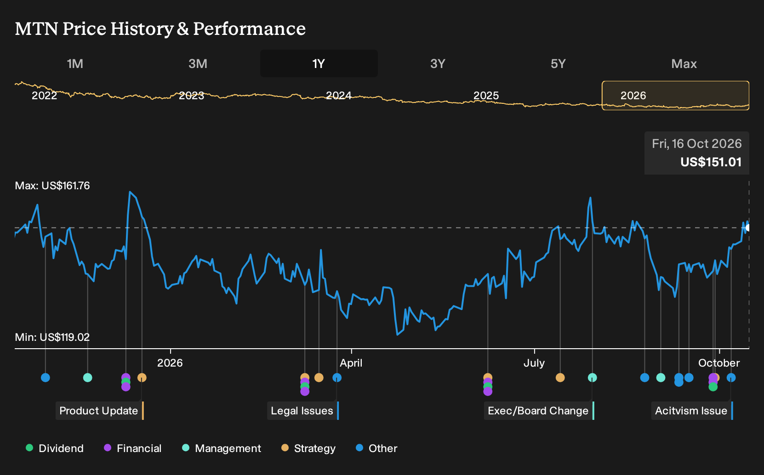Open the Acitvism Issue event label

pyautogui.click(x=692, y=411)
